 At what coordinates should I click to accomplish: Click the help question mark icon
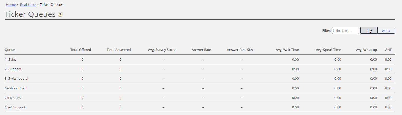60,15
